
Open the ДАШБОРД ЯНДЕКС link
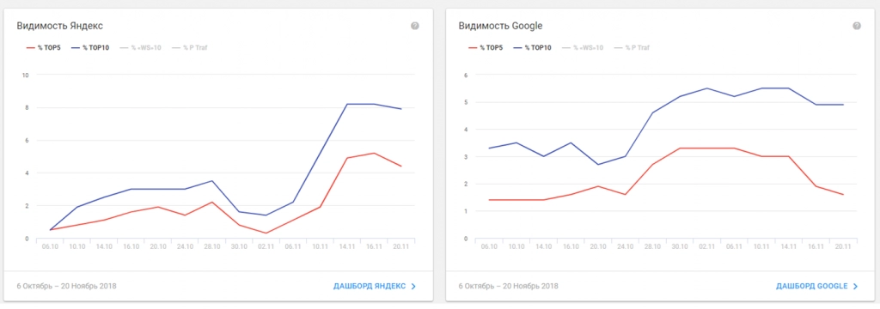[x=370, y=286]
